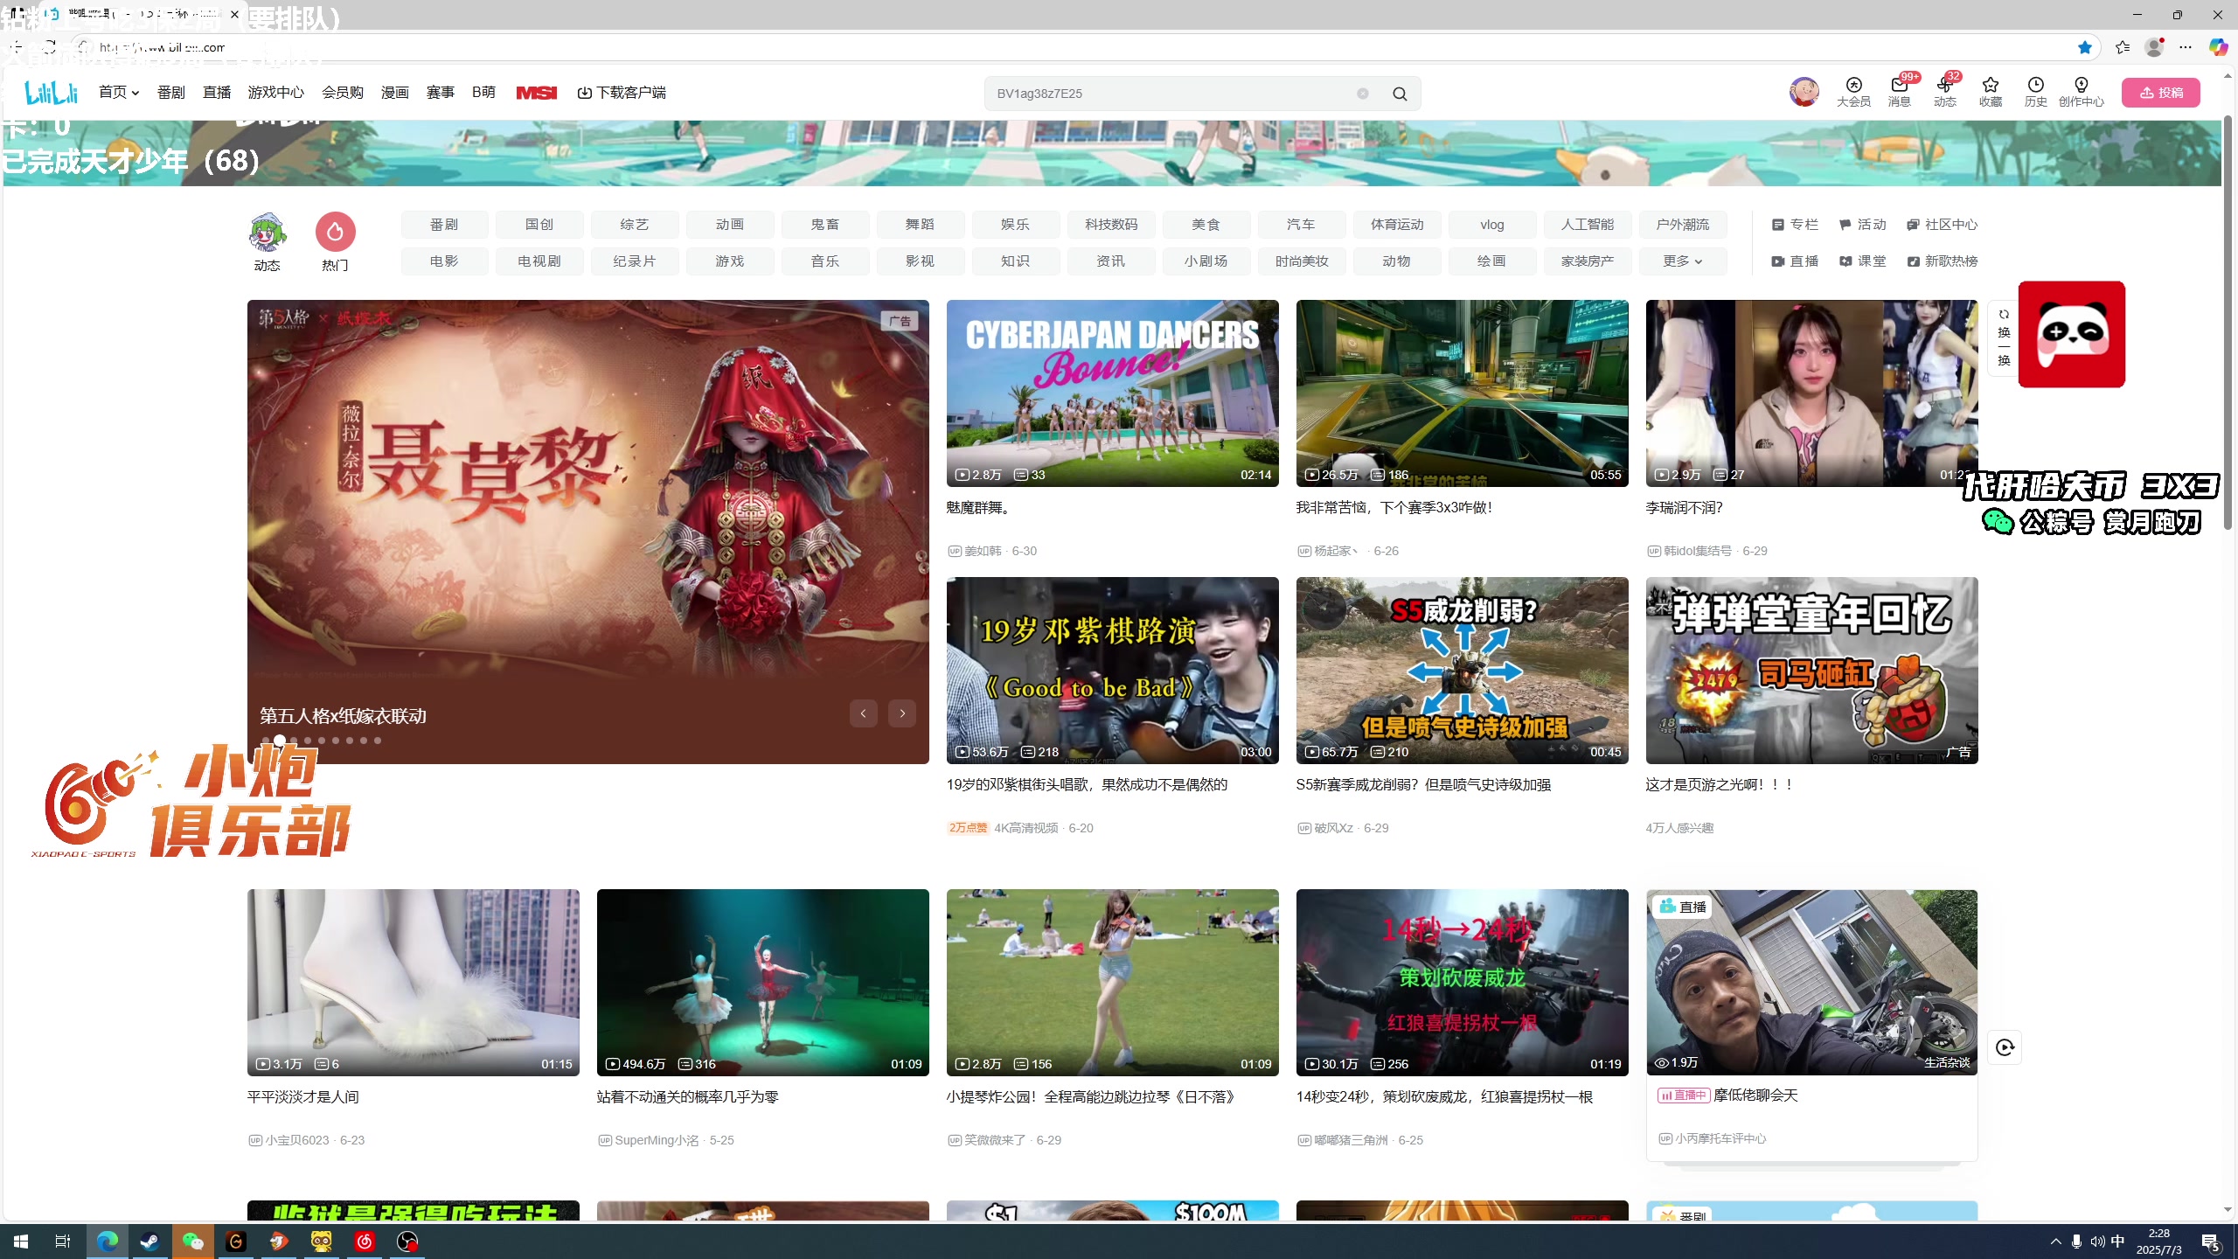Open uploader 姜如韩 profile link
This screenshot has height=1259, width=2238.
pos(983,551)
